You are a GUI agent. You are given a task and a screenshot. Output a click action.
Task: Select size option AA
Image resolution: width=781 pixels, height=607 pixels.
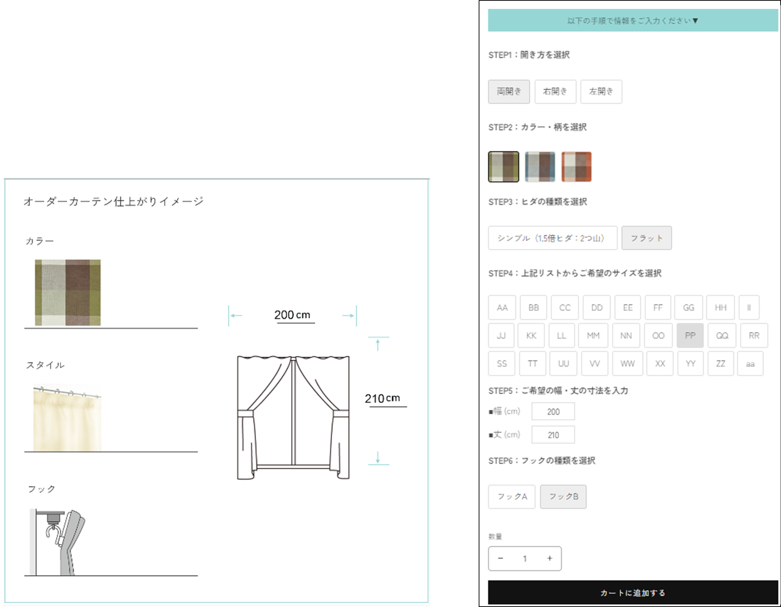(502, 308)
